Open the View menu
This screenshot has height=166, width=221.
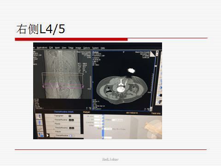pos(64,47)
